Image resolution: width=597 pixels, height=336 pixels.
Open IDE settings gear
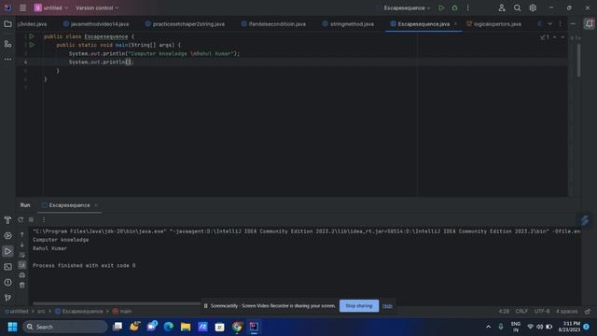tap(533, 7)
